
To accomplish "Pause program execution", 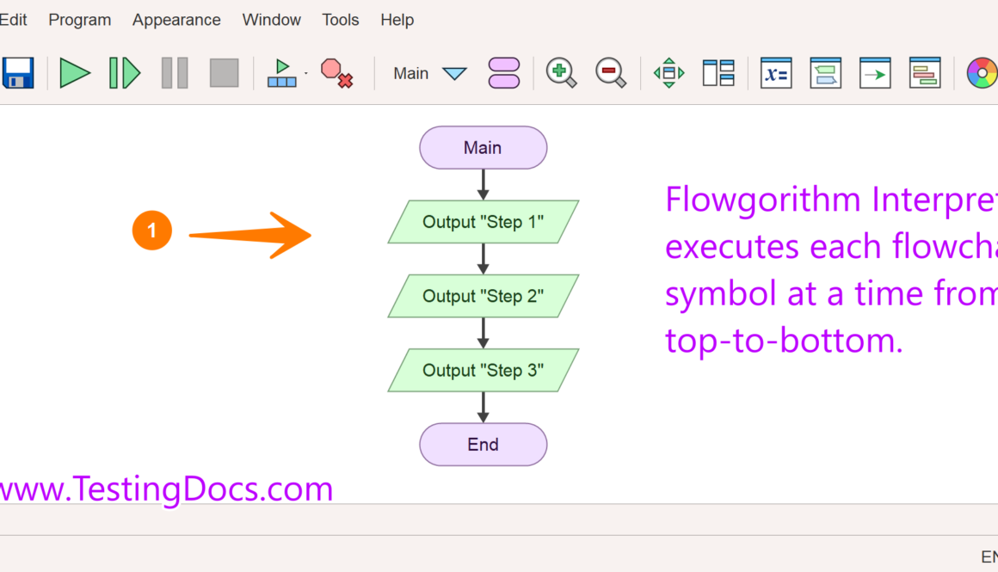I will click(175, 73).
